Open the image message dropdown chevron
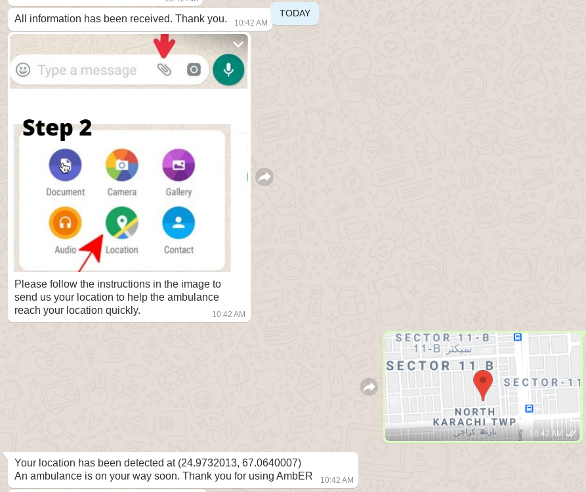Image resolution: width=586 pixels, height=492 pixels. click(238, 45)
